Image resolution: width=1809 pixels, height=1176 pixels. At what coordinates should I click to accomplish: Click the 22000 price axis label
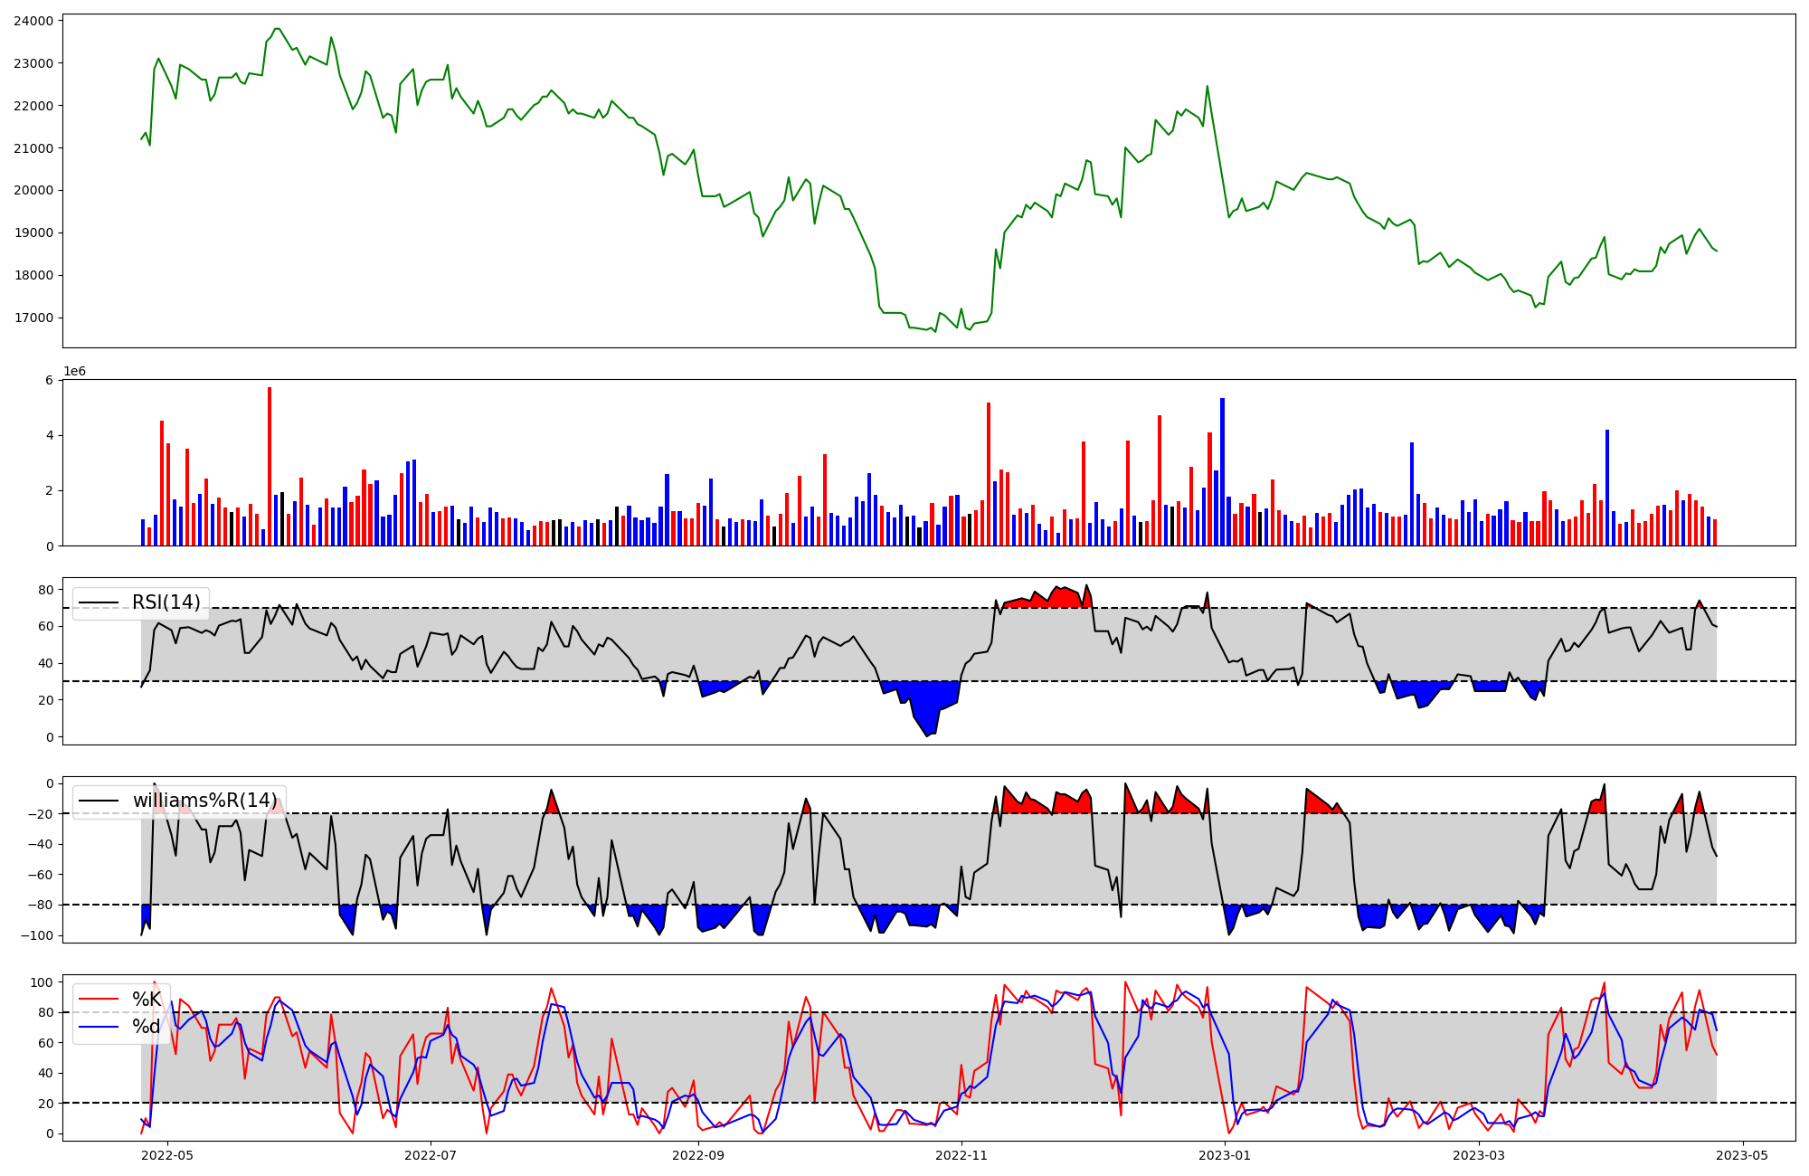click(33, 106)
